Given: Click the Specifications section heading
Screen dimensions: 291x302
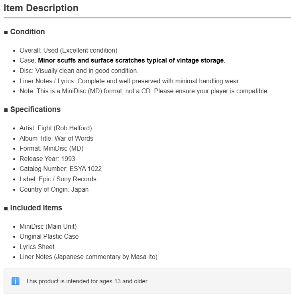Looking at the screenshot, I should pos(32,110).
